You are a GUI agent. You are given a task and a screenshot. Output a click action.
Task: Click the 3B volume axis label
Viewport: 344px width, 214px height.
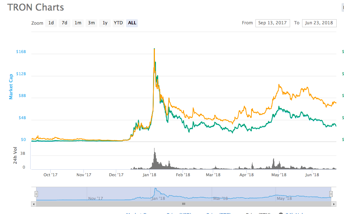coord(23,153)
